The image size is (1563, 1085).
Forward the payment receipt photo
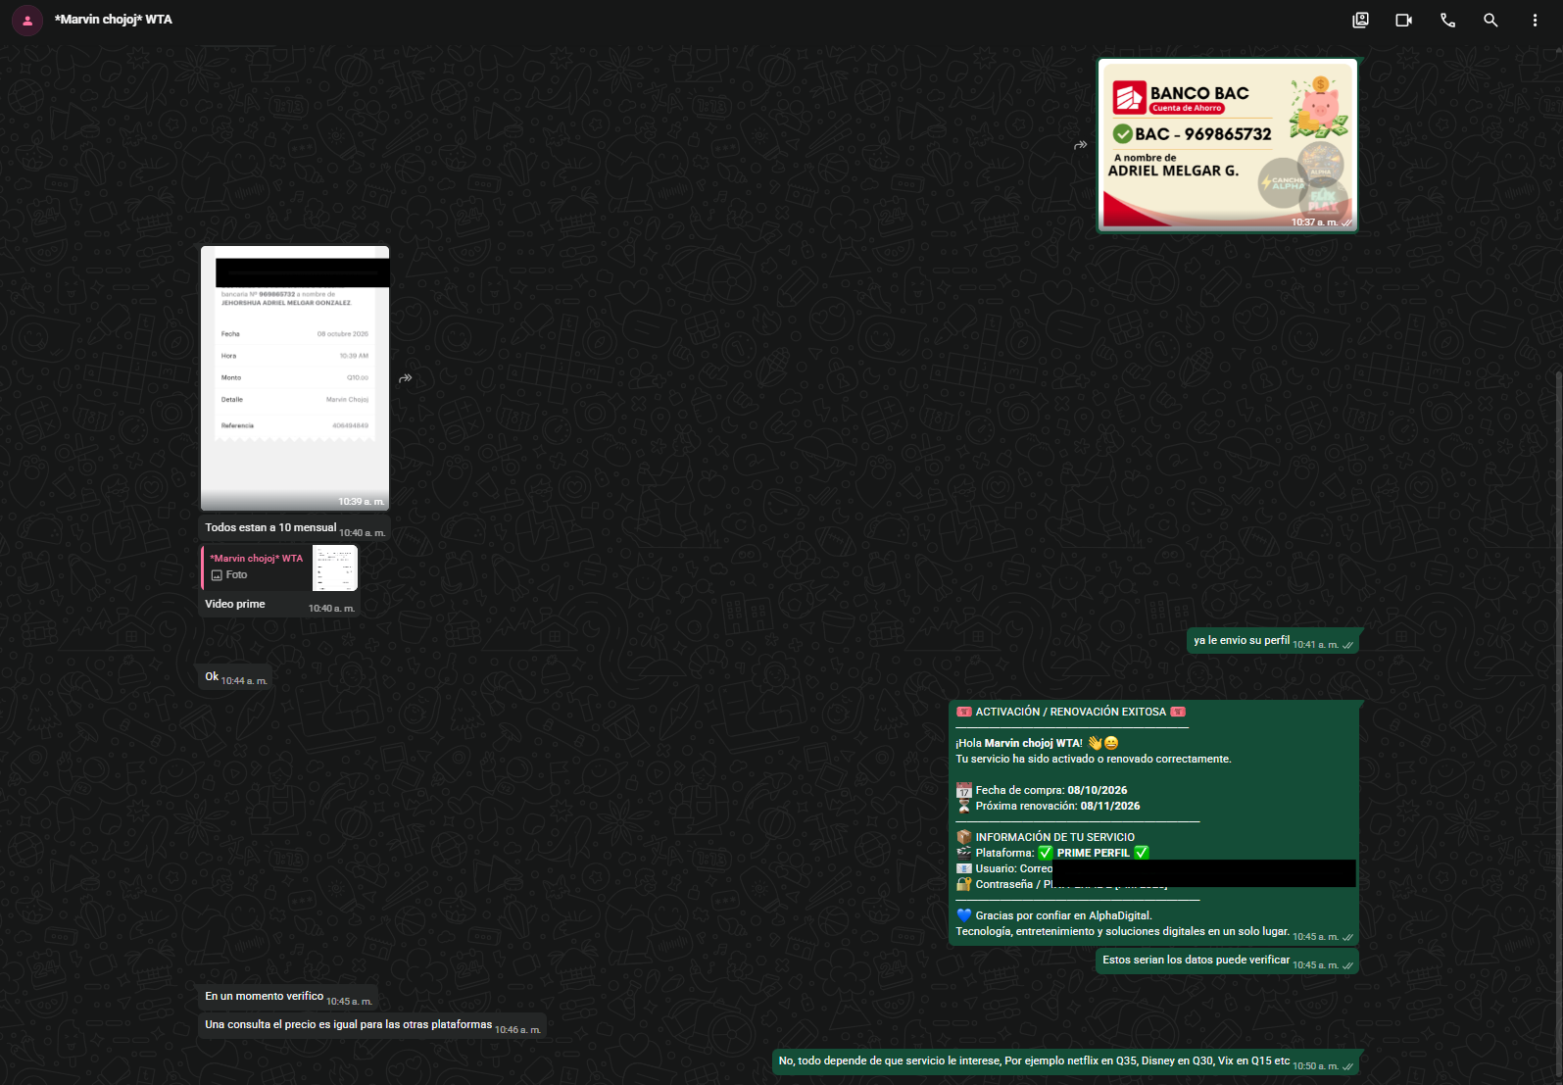pyautogui.click(x=406, y=378)
